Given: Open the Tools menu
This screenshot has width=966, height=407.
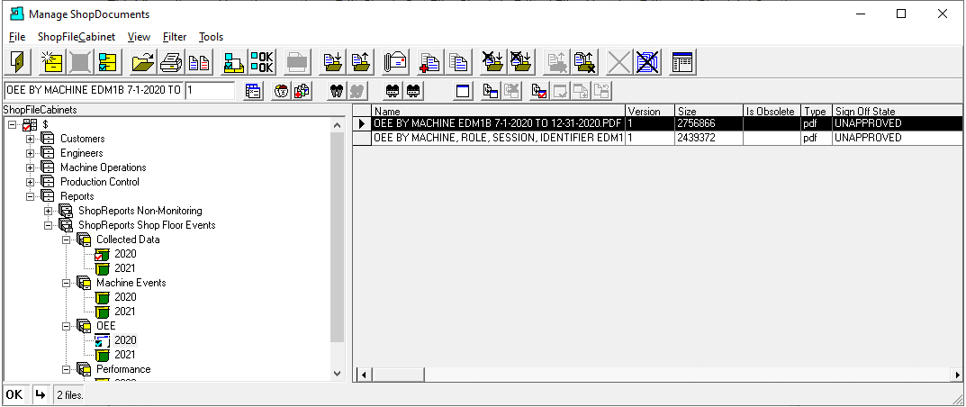Looking at the screenshot, I should [x=212, y=37].
